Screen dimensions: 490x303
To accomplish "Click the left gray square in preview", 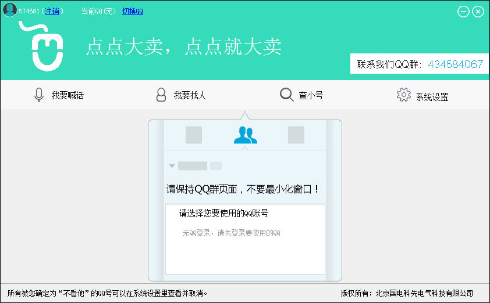I will [x=194, y=135].
